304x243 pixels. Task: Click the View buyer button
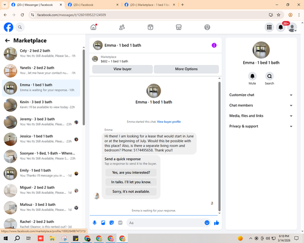point(122,69)
